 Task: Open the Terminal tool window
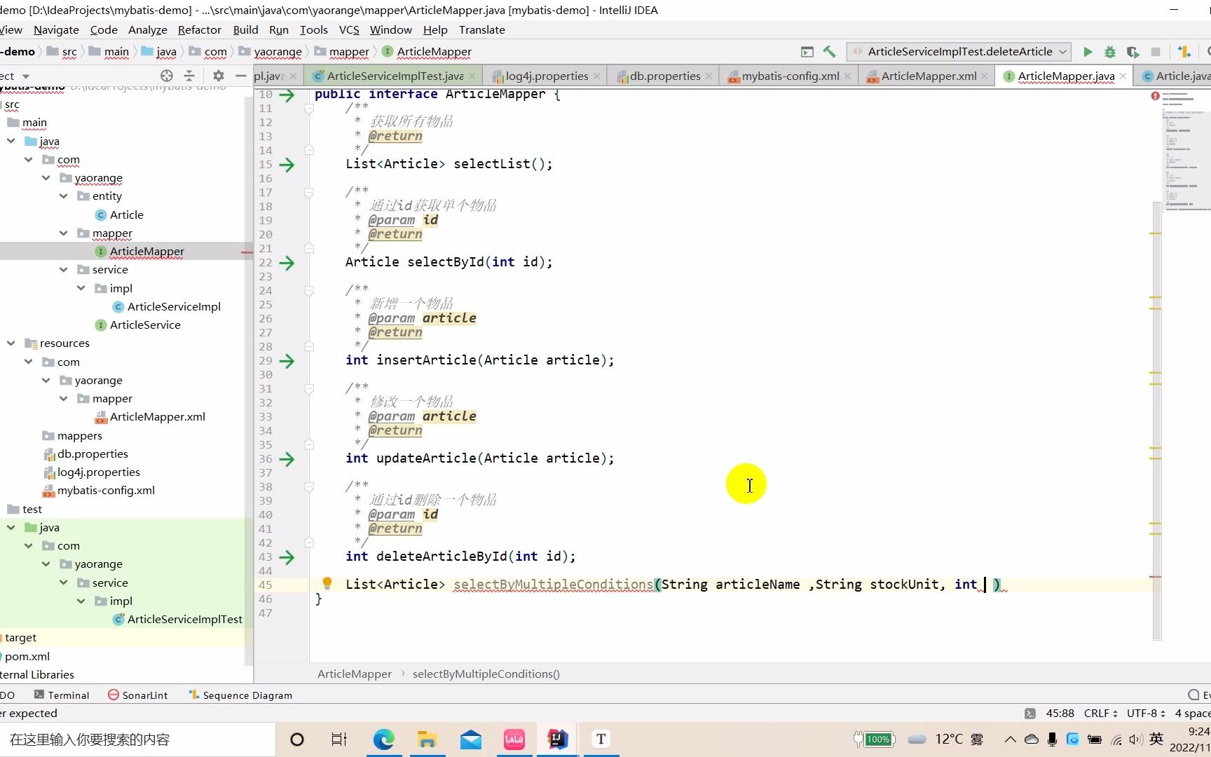(x=69, y=695)
